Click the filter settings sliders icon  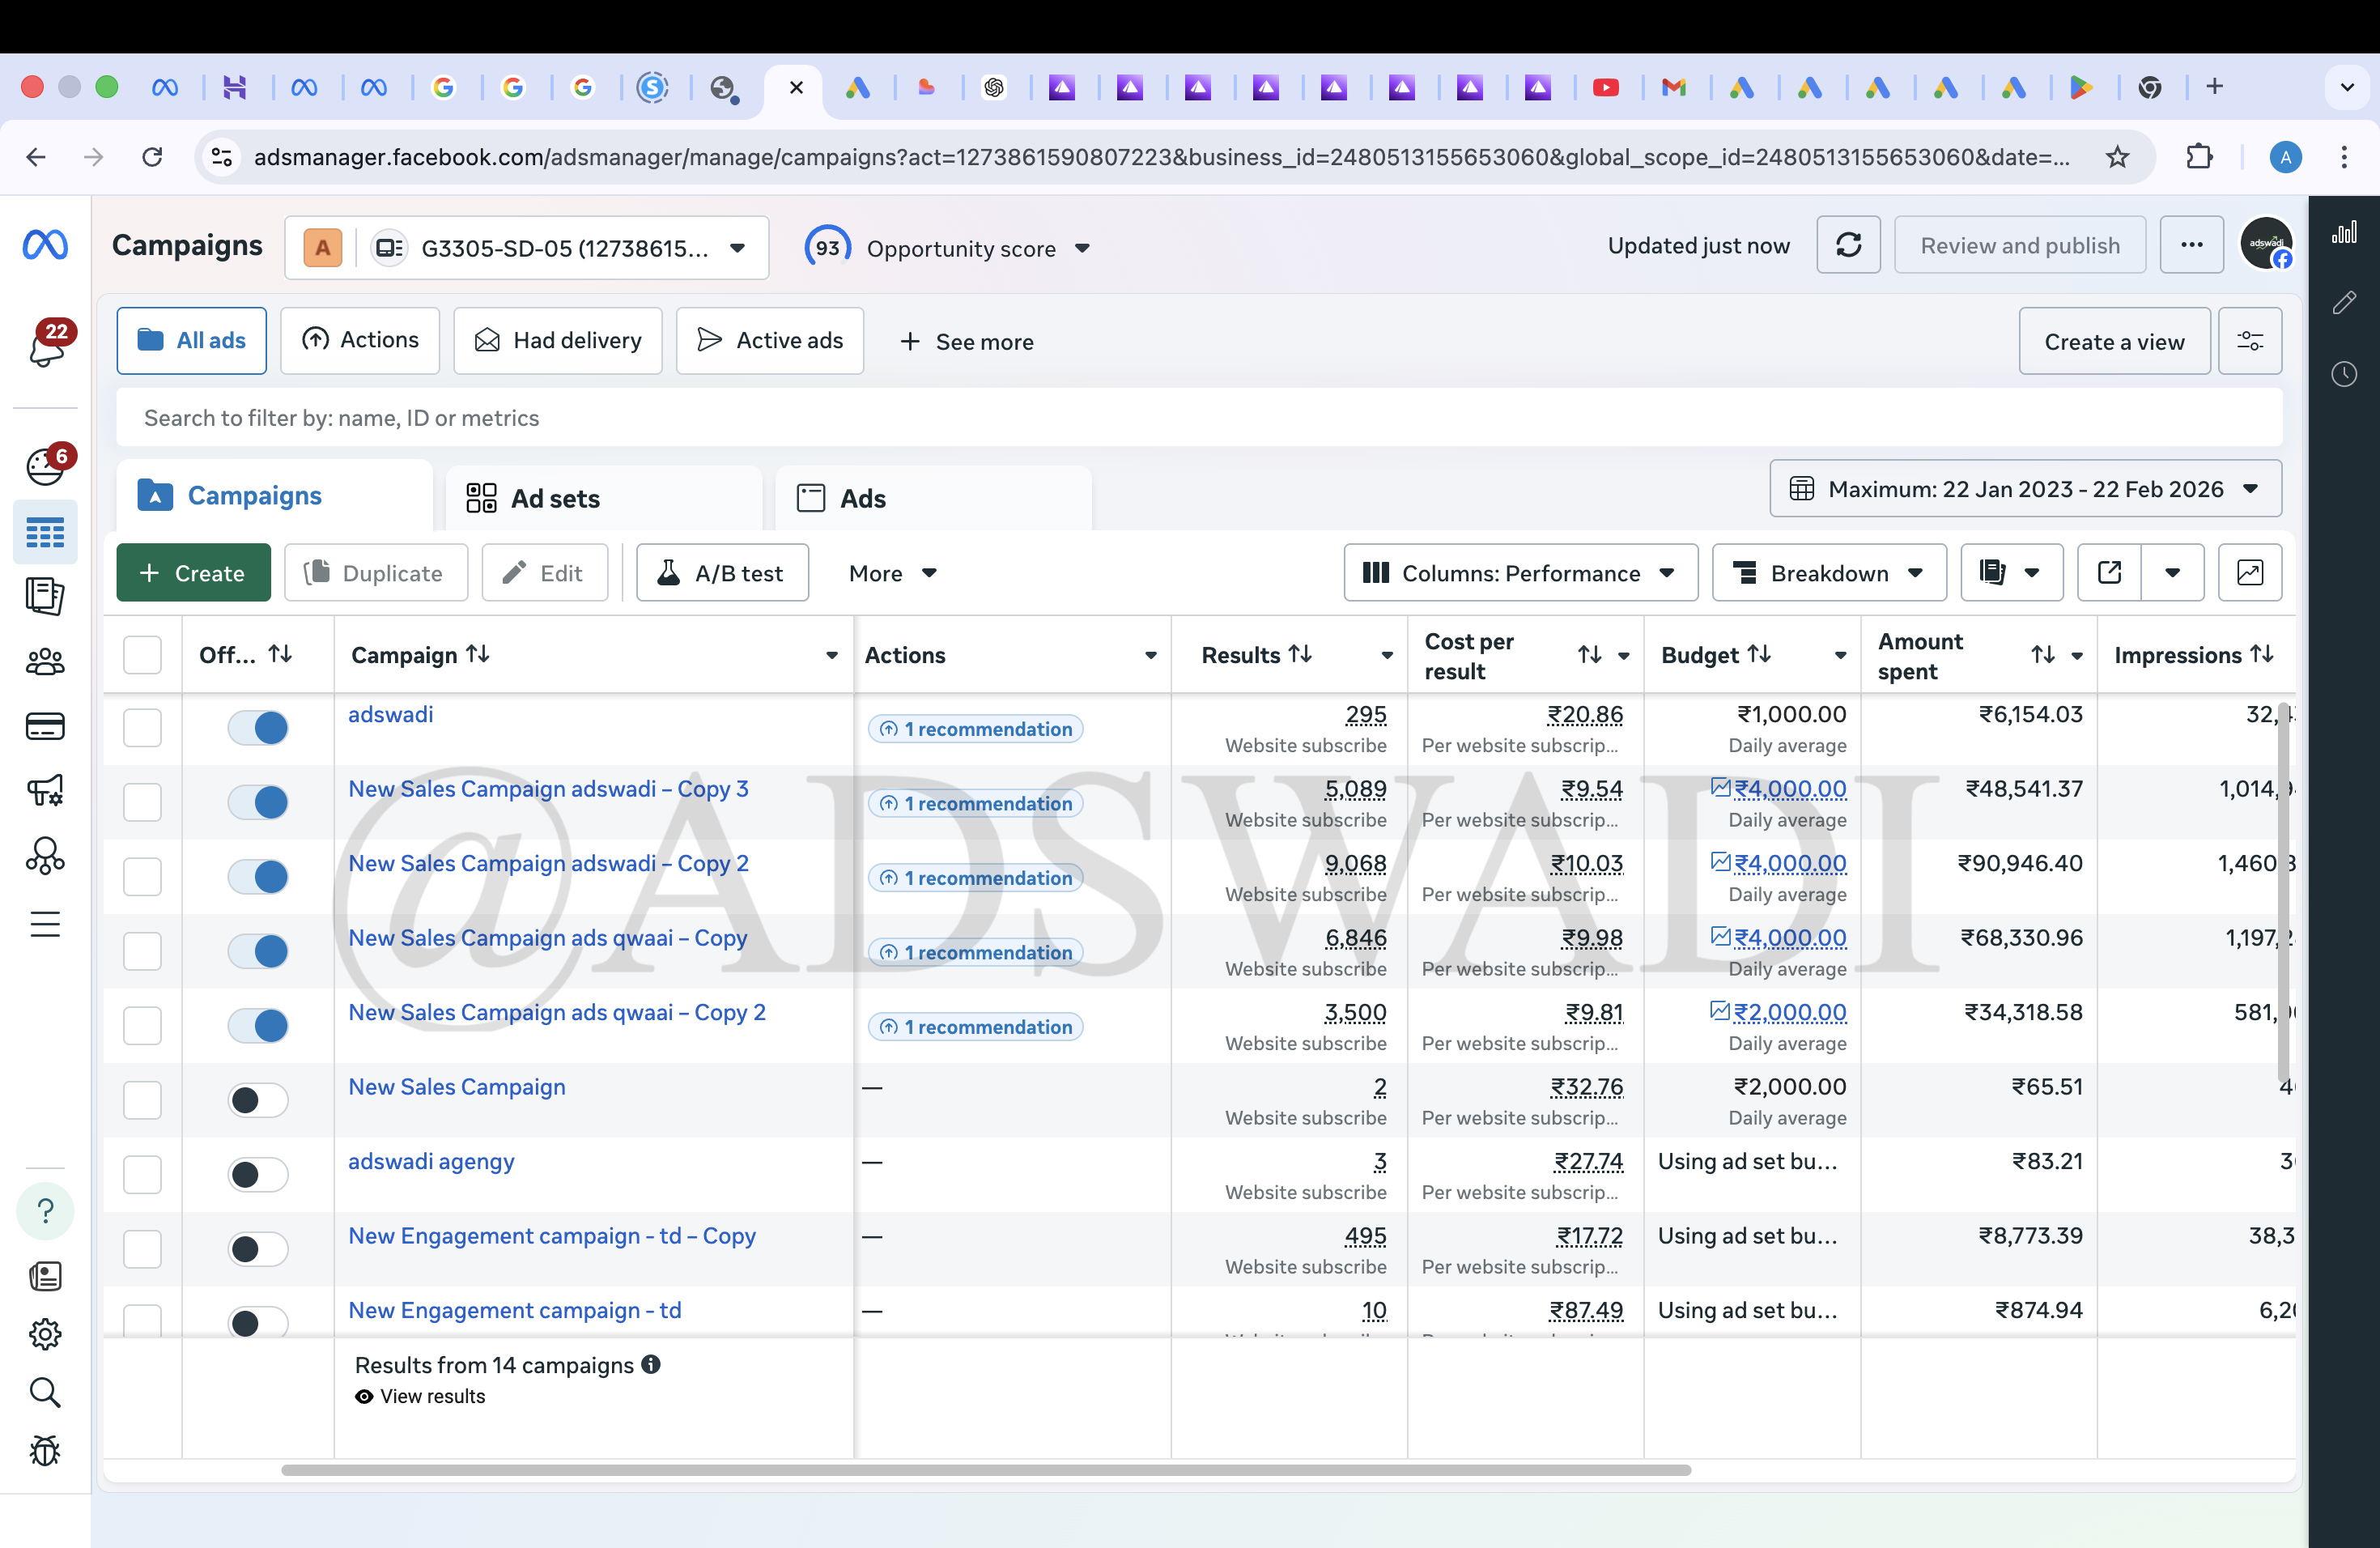click(x=2249, y=341)
